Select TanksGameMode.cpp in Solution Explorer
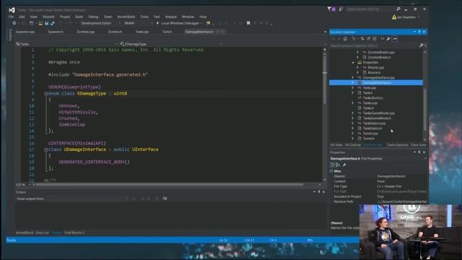The width and height of the screenshot is (462, 260). [378, 113]
